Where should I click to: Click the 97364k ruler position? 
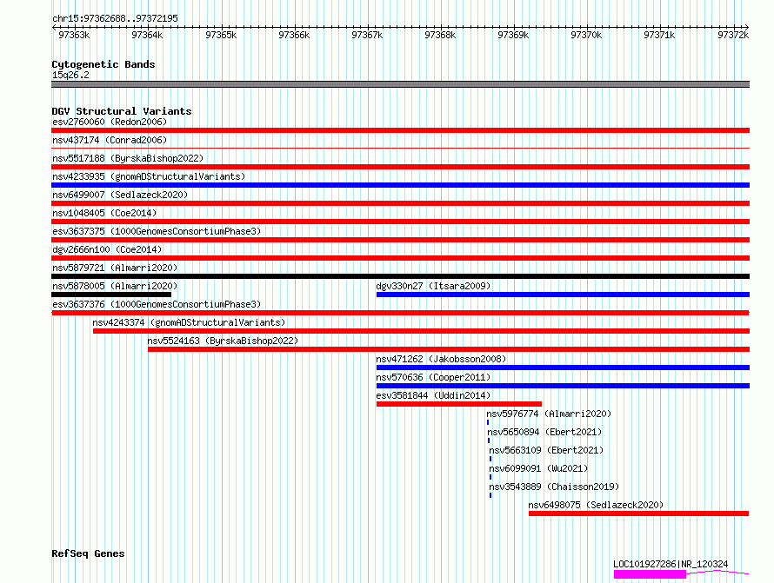[x=147, y=35]
